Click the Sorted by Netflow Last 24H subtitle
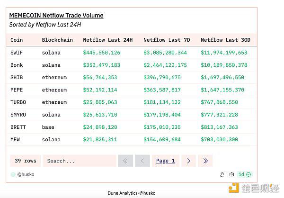This screenshot has width=284, height=198. (x=45, y=25)
